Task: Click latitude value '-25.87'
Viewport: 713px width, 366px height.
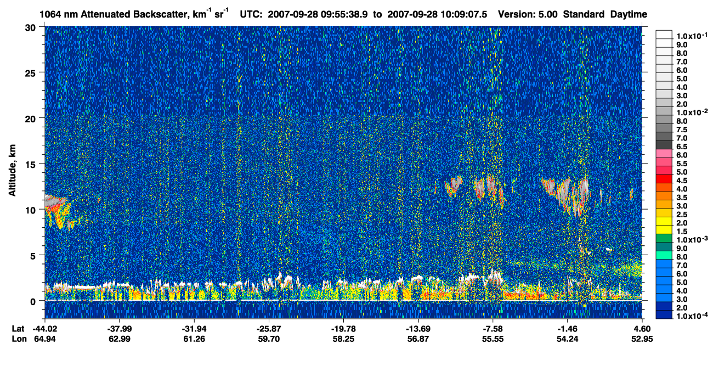Action: coord(269,329)
